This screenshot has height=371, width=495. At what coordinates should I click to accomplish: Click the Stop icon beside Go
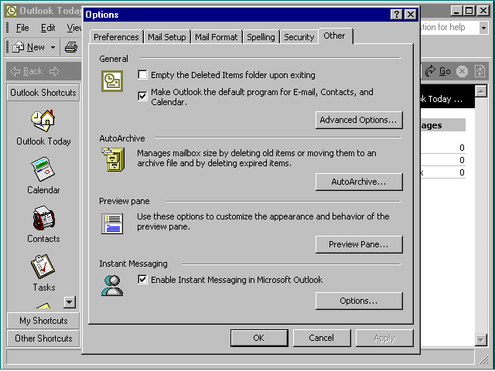(x=463, y=71)
